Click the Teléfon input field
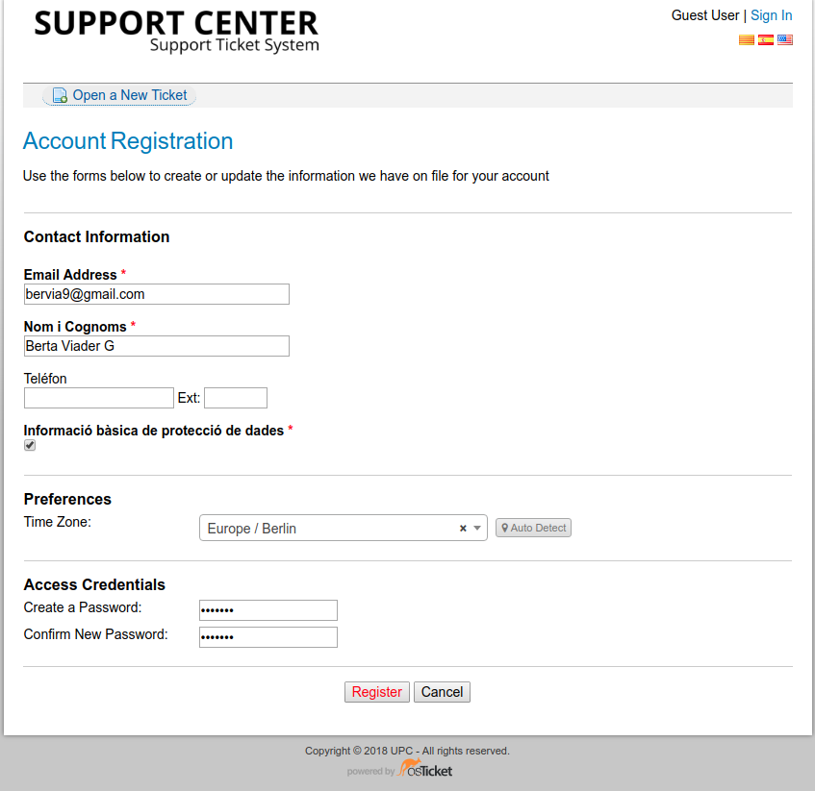This screenshot has width=815, height=791. pos(98,397)
